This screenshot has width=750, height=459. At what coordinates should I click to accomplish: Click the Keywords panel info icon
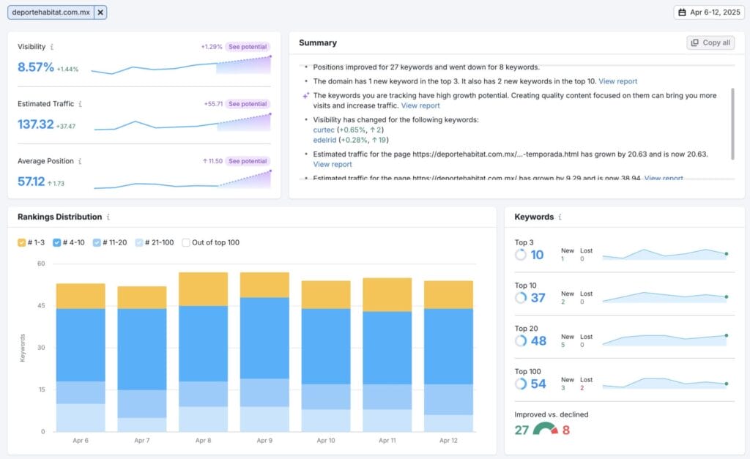tap(560, 217)
